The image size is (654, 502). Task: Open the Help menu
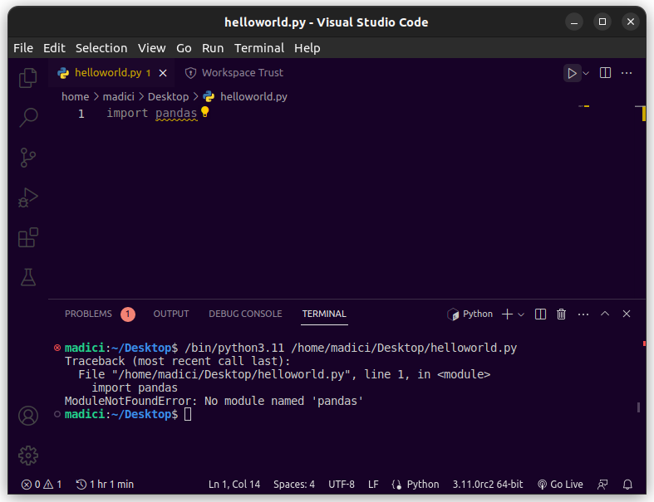tap(307, 48)
